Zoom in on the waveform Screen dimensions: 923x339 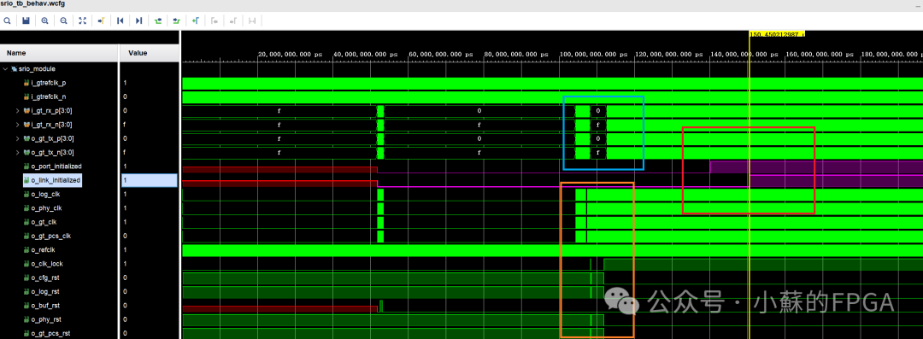(x=44, y=20)
